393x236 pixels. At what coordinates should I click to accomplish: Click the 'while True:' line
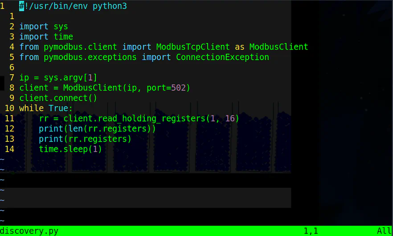tap(46, 108)
